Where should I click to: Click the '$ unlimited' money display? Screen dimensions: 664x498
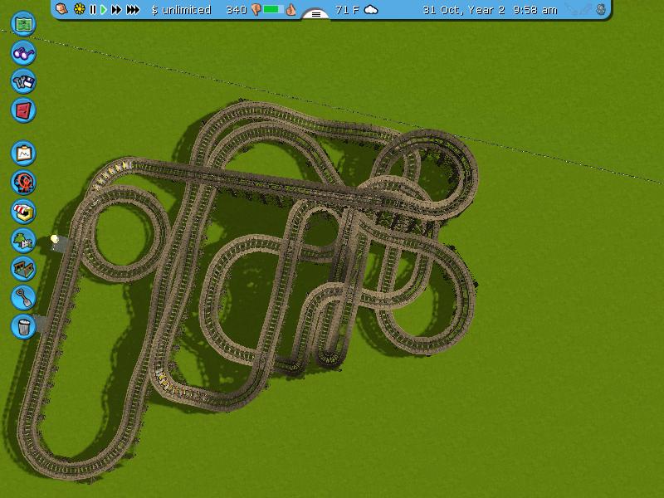coord(181,10)
